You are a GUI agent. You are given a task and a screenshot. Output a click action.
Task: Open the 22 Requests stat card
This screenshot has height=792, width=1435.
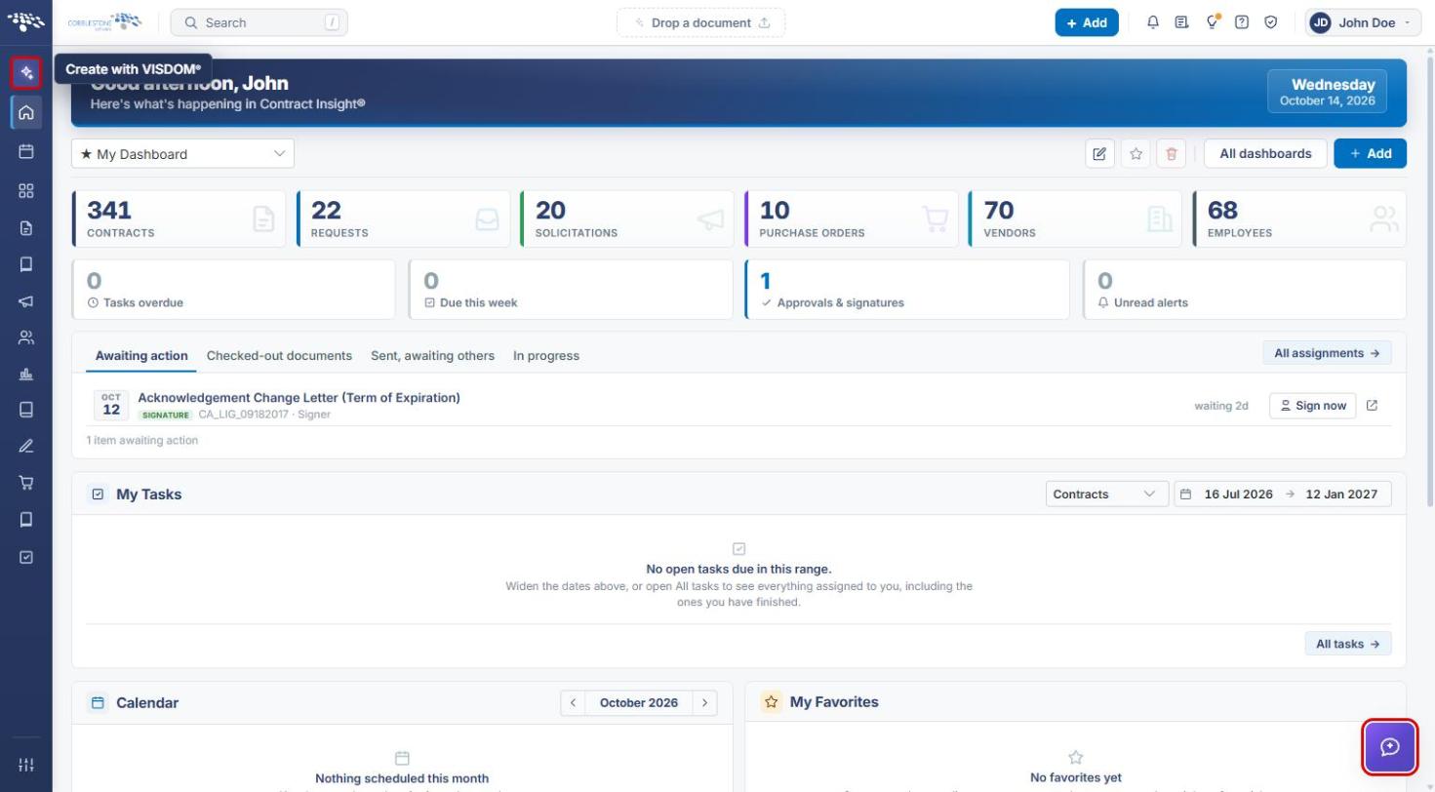click(x=403, y=218)
